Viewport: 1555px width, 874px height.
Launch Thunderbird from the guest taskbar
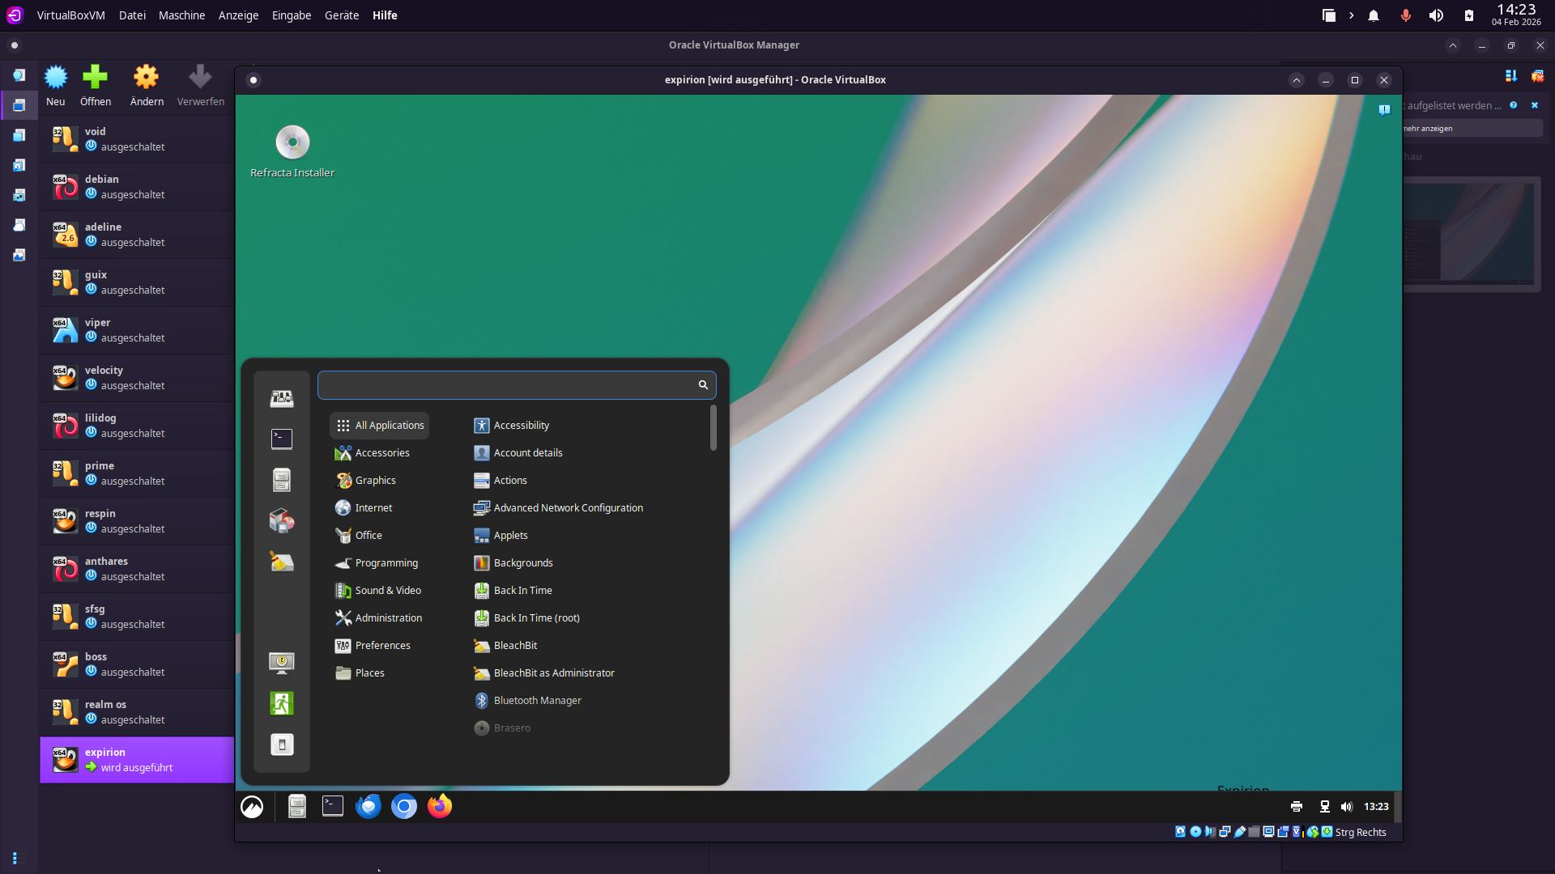point(369,806)
